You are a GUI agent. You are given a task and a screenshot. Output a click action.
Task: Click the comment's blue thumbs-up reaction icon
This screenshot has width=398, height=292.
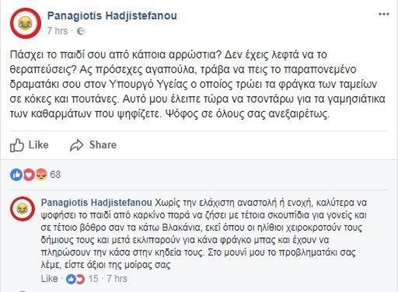click(x=71, y=279)
